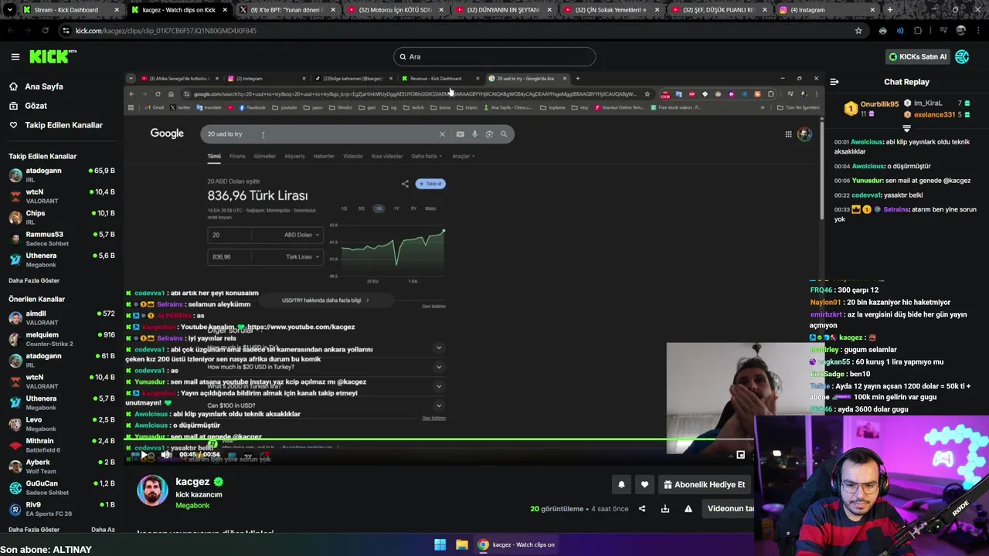The height and width of the screenshot is (556, 989).
Task: Collapse the Chat Replay panel
Action: point(834,82)
